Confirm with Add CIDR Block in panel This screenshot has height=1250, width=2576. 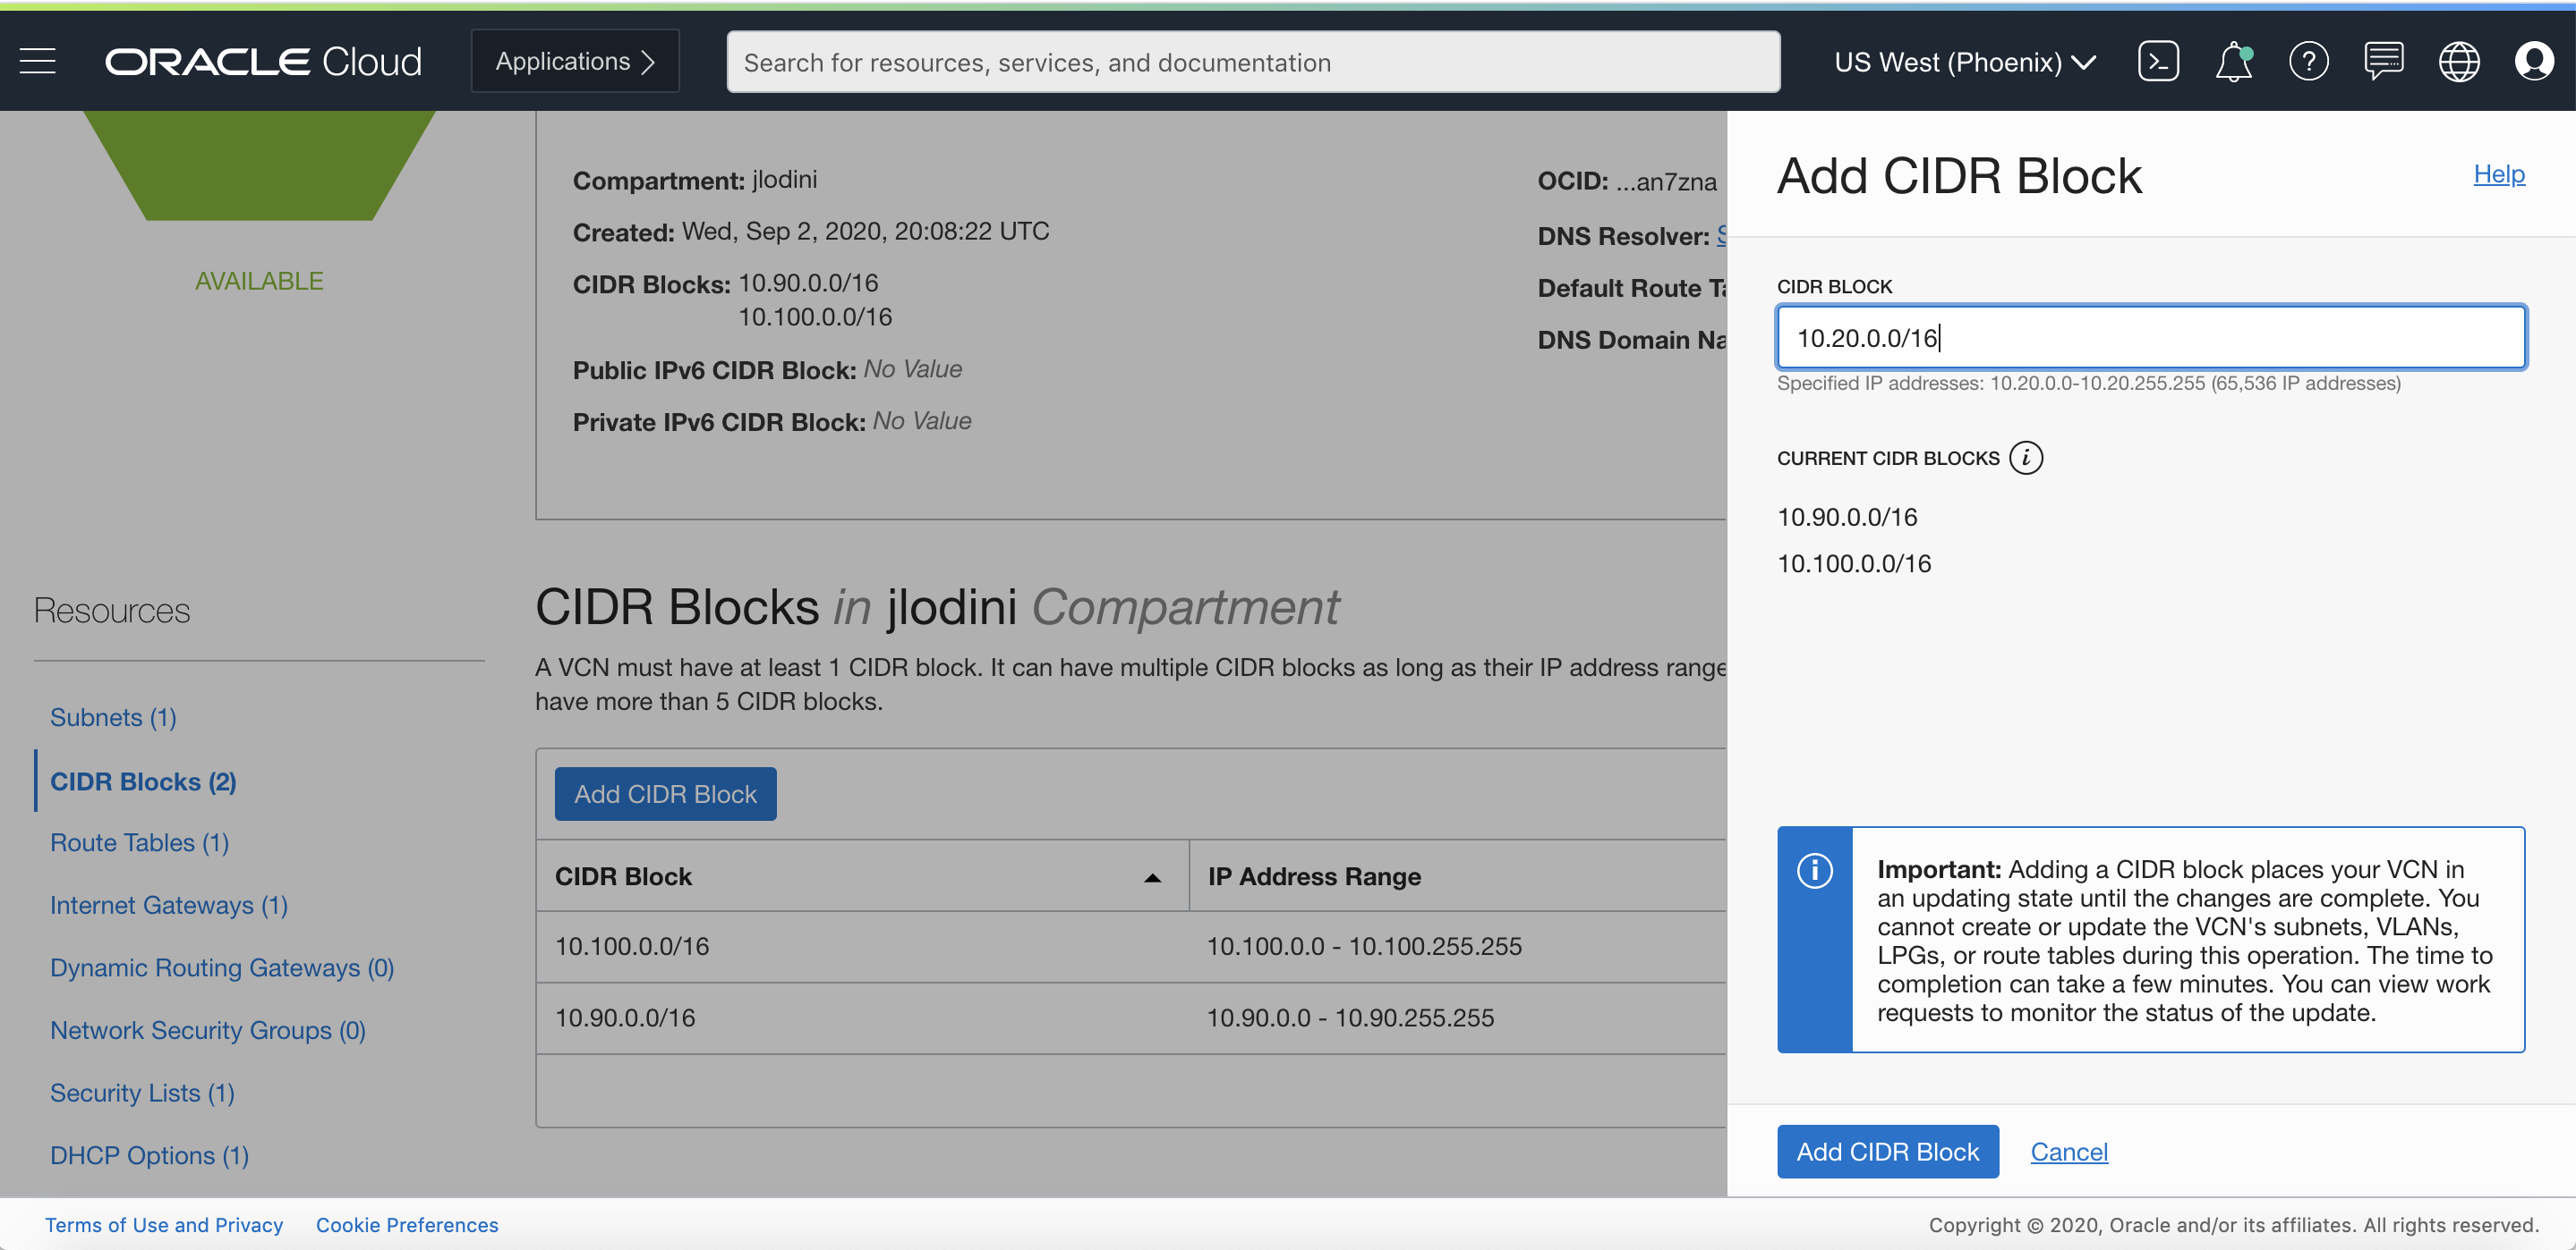[1887, 1151]
